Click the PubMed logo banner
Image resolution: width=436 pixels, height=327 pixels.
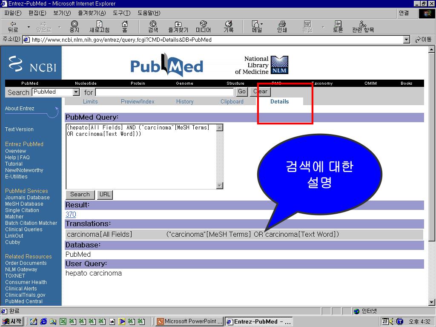coord(166,65)
